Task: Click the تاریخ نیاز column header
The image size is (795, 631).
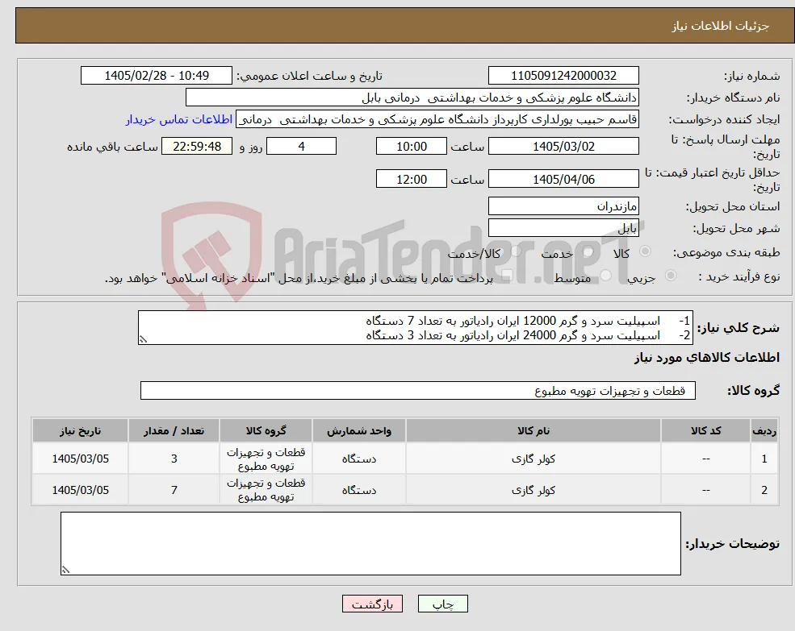Action: pyautogui.click(x=80, y=430)
